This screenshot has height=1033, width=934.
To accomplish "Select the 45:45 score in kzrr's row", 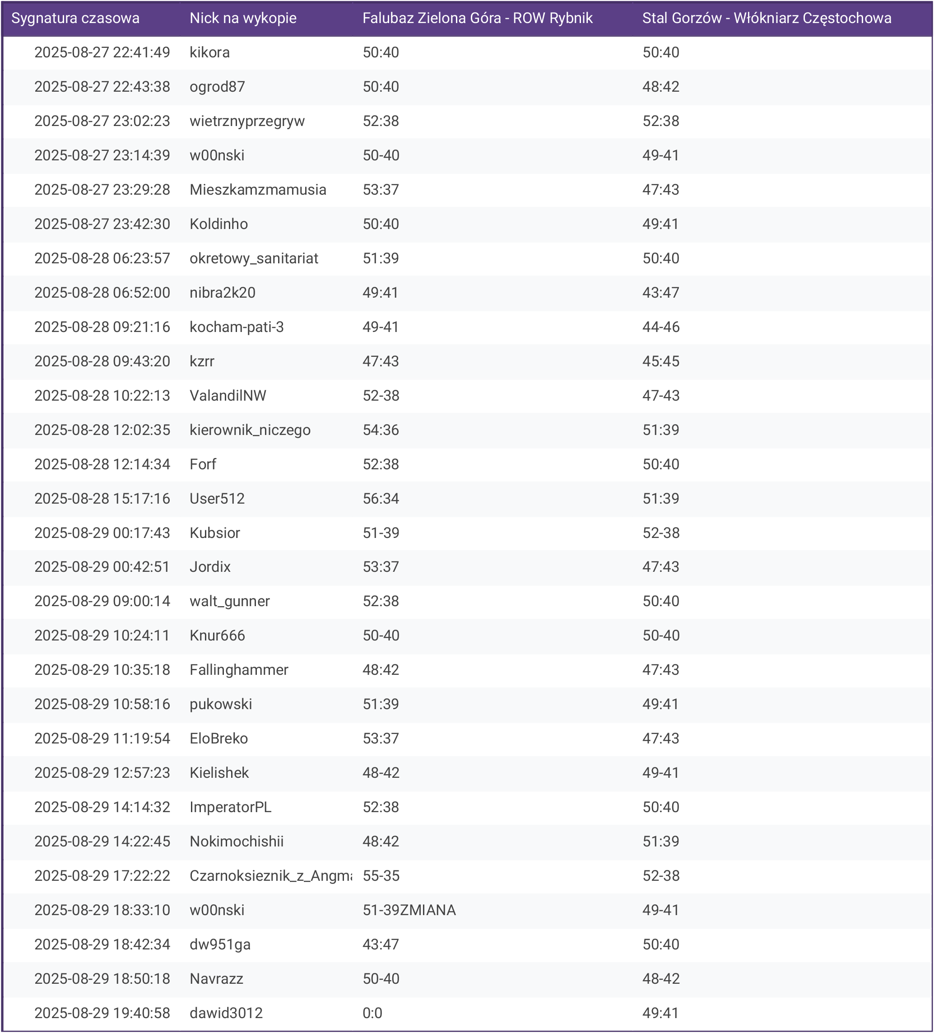I will 660,361.
